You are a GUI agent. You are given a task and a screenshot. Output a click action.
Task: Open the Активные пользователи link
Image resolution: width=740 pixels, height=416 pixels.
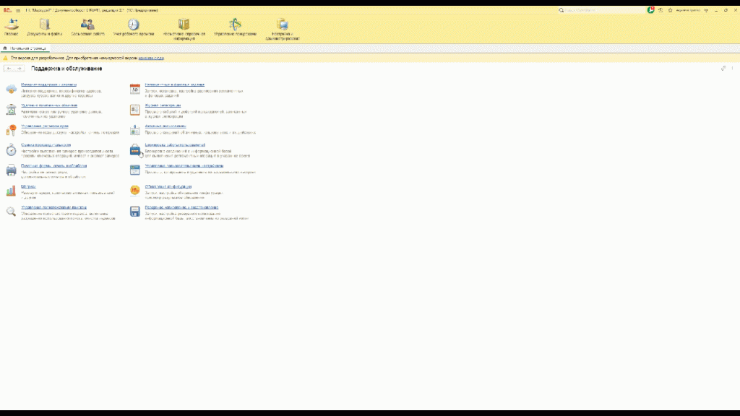coord(165,126)
